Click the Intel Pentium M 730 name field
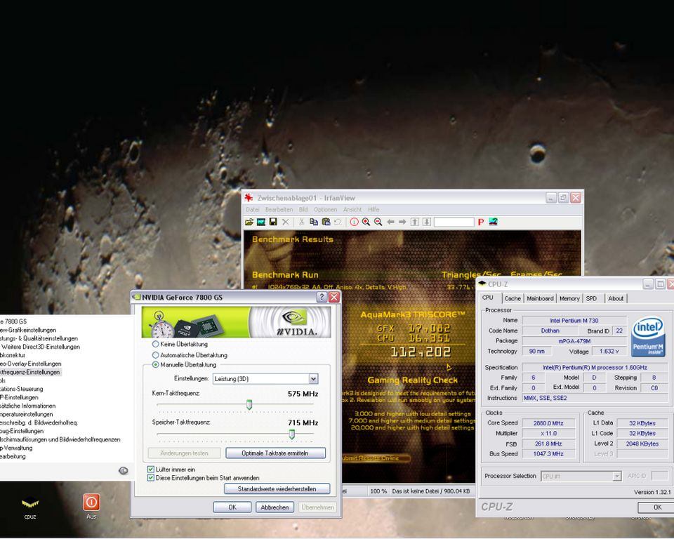The height and width of the screenshot is (539, 674). [574, 320]
